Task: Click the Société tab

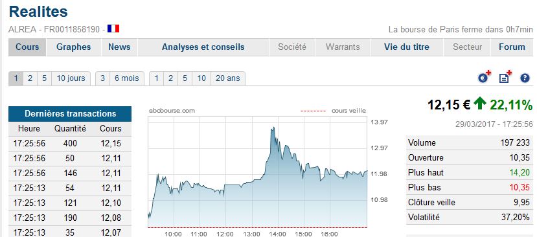Action: coord(291,47)
